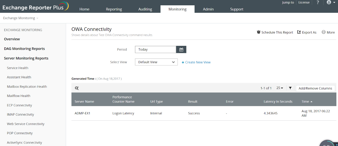Collapse Server Monitoring Reports section

(26, 58)
